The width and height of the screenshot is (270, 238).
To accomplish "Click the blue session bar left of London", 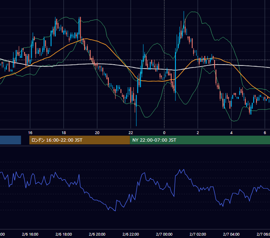I will point(10,140).
